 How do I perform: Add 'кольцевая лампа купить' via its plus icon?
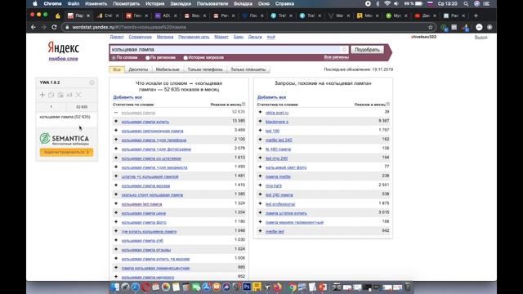[116, 122]
